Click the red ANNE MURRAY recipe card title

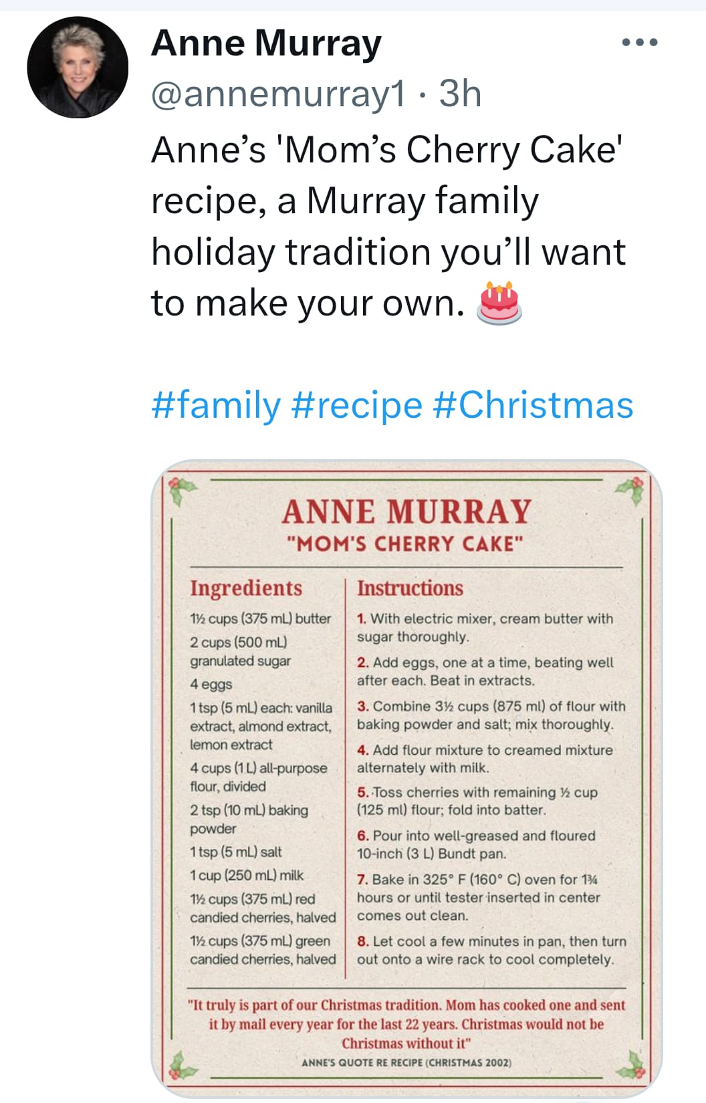pyautogui.click(x=406, y=512)
